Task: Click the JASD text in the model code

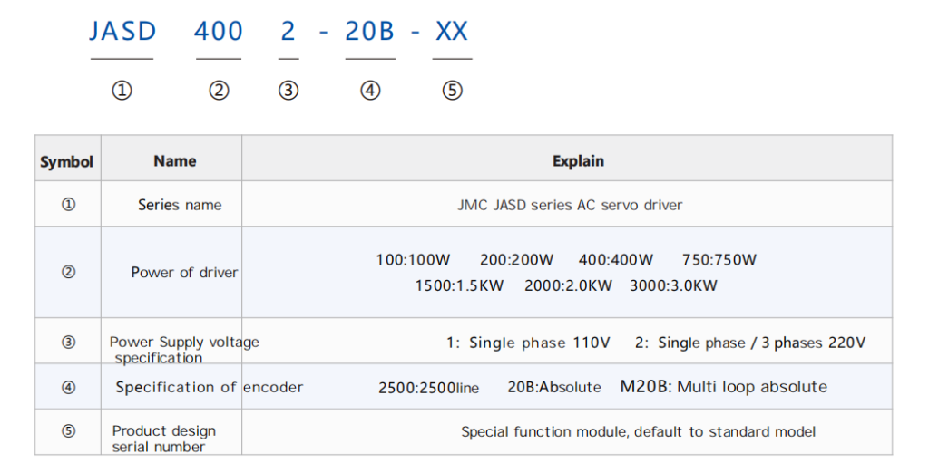Action: pos(122,32)
